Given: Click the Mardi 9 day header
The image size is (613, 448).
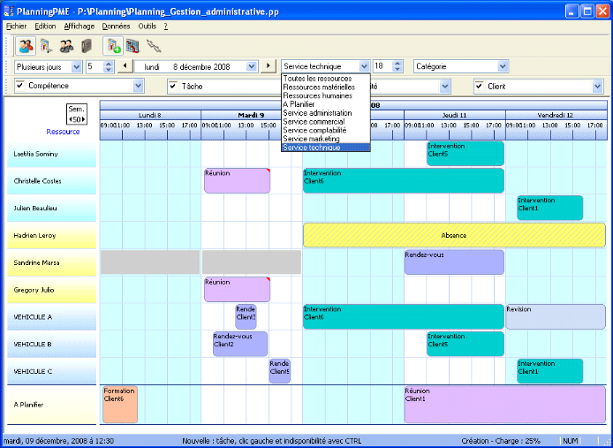Looking at the screenshot, I should click(252, 115).
